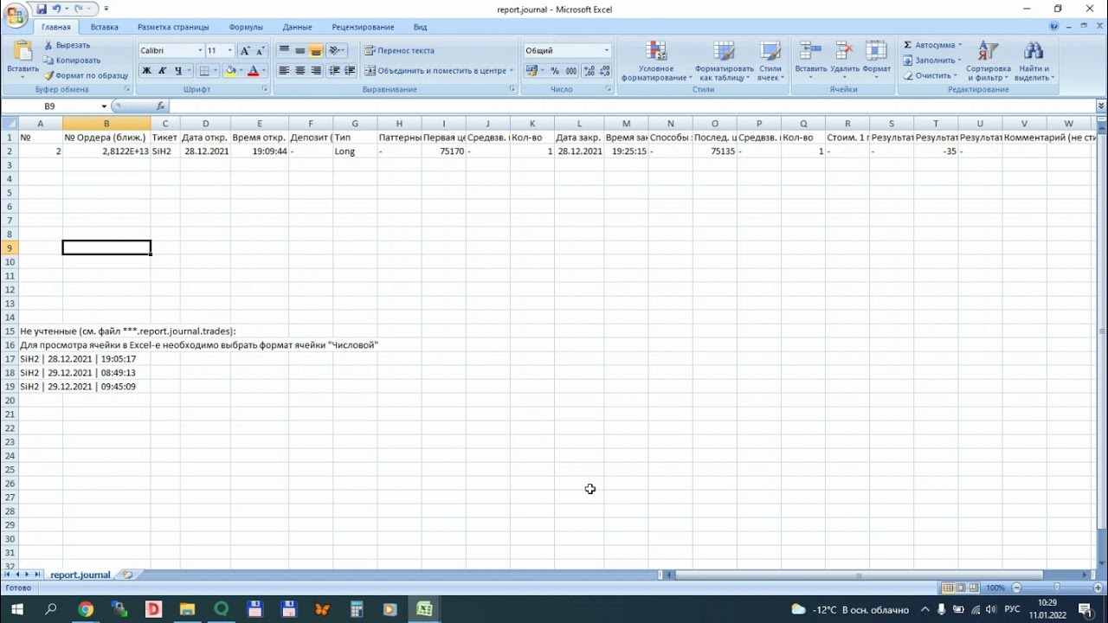Open Форматировать как таблицу gallery
This screenshot has width=1108, height=623.
724,61
